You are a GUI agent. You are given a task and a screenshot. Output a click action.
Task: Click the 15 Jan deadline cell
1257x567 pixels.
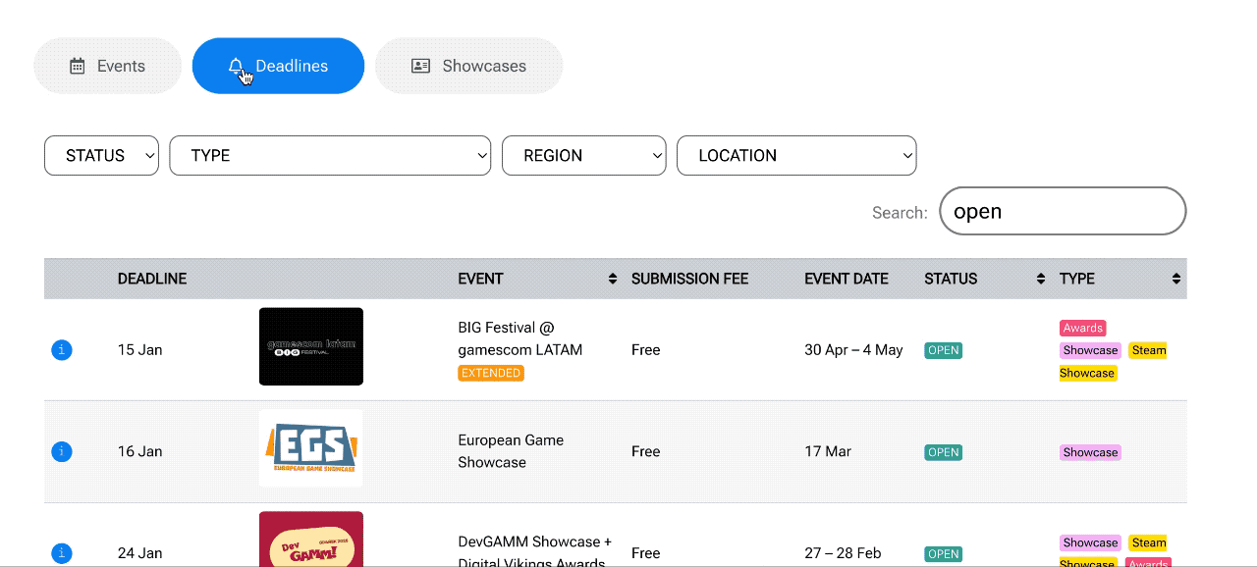(140, 350)
